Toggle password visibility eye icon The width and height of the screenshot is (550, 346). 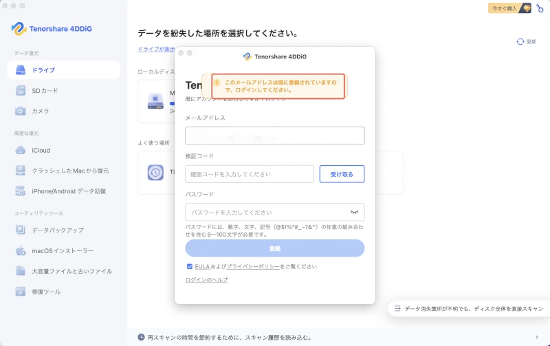(354, 212)
